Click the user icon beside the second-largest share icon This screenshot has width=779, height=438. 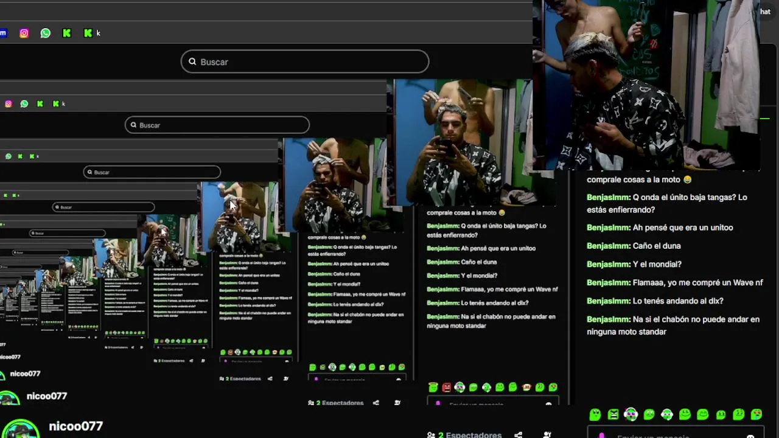pyautogui.click(x=397, y=403)
